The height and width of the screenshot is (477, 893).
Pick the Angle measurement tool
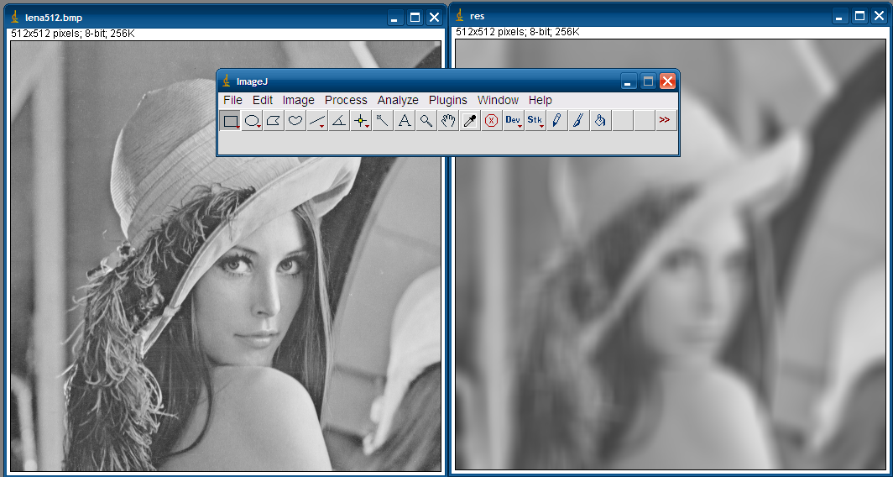(x=339, y=121)
